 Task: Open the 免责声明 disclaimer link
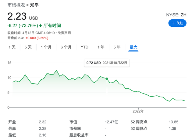click(x=64, y=33)
